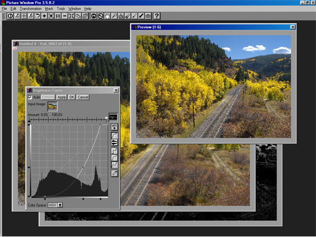Click the Input Image thumbnail
The image size is (316, 237).
click(52, 107)
